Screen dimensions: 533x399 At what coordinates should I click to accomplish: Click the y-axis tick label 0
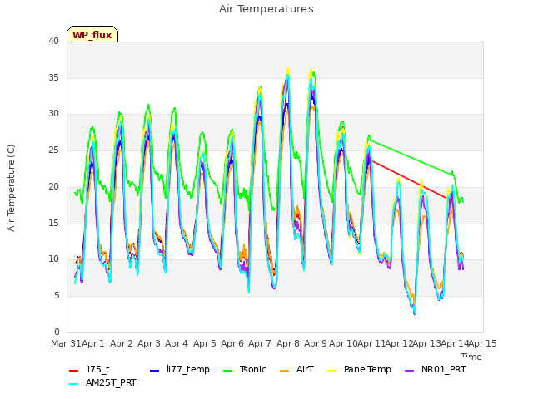point(57,332)
